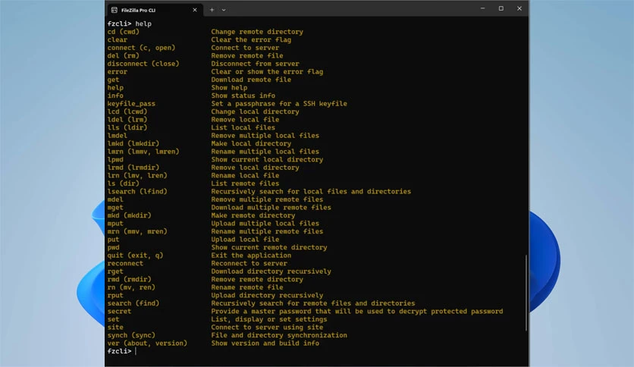
Task: Click the 'lpwd' command text
Action: [x=115, y=160]
